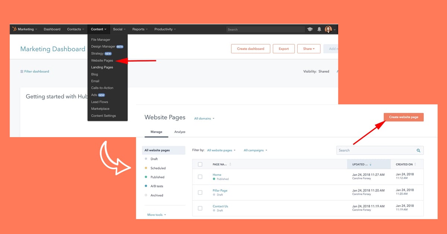447x234 pixels.
Task: Select Strategy from Content menu
Action: tap(101, 54)
